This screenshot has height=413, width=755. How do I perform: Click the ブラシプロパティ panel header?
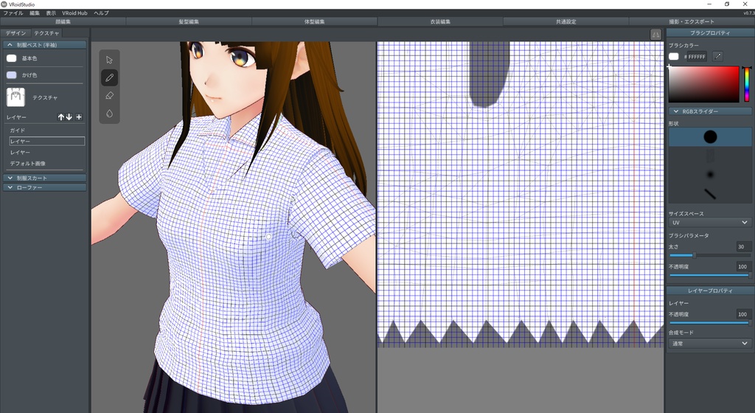click(710, 32)
